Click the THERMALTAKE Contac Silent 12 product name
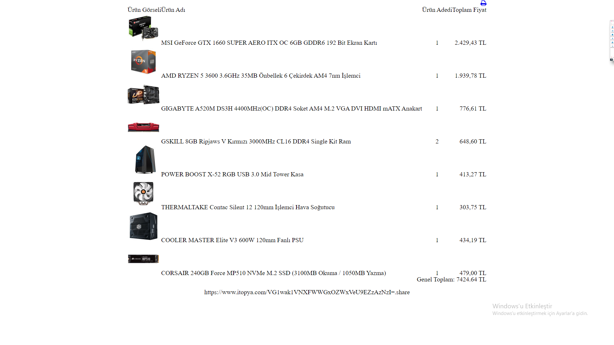Viewport: 614px width, 345px height. coord(248,207)
